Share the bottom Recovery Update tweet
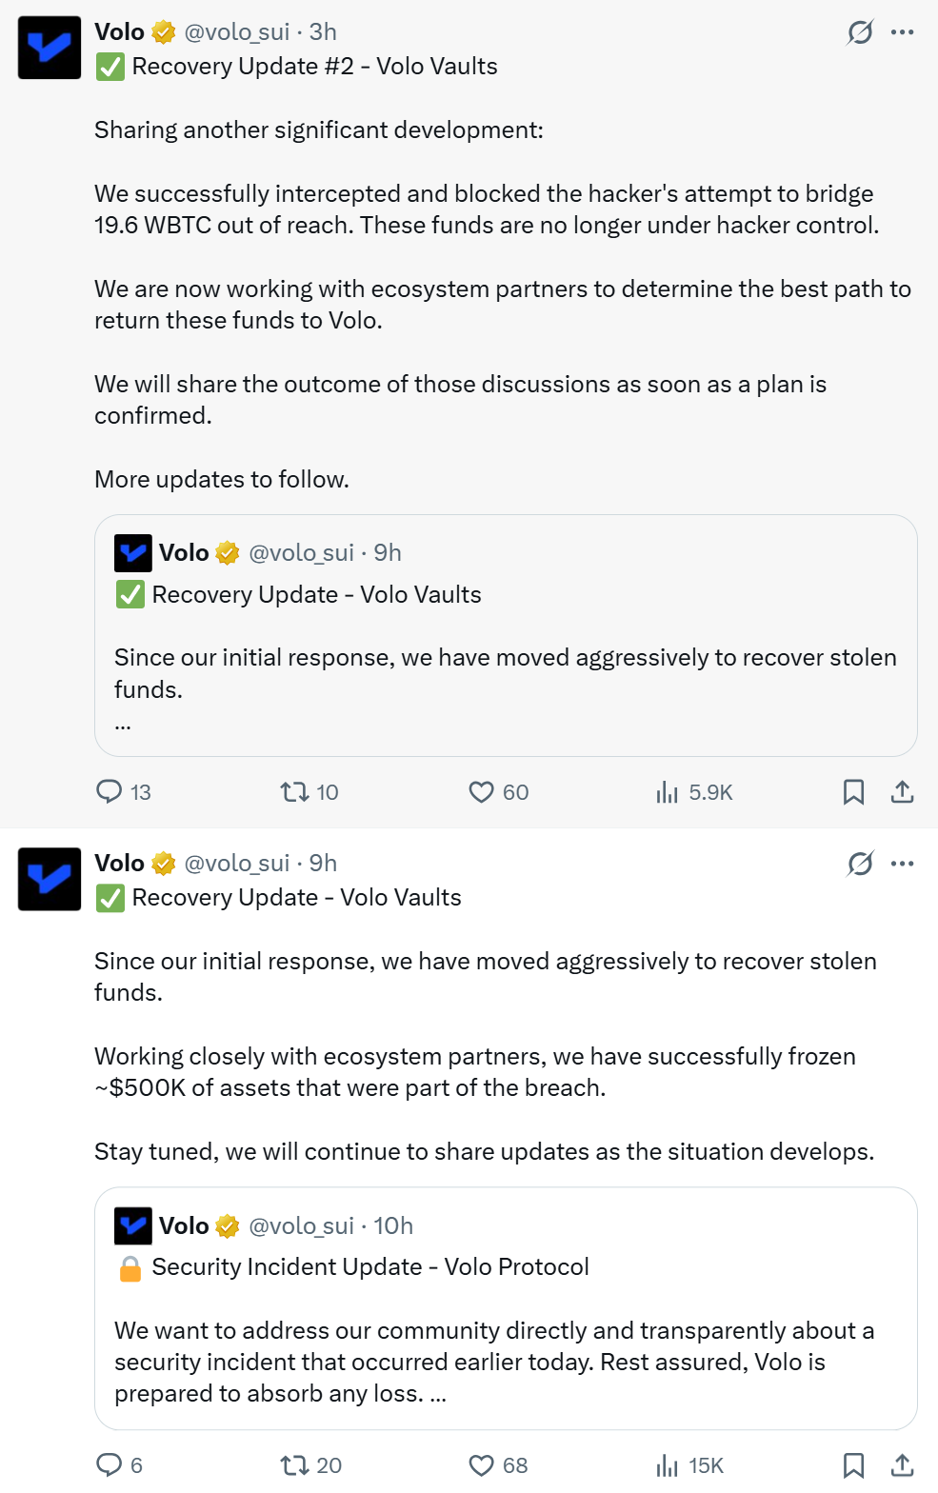938x1493 pixels. (902, 1465)
